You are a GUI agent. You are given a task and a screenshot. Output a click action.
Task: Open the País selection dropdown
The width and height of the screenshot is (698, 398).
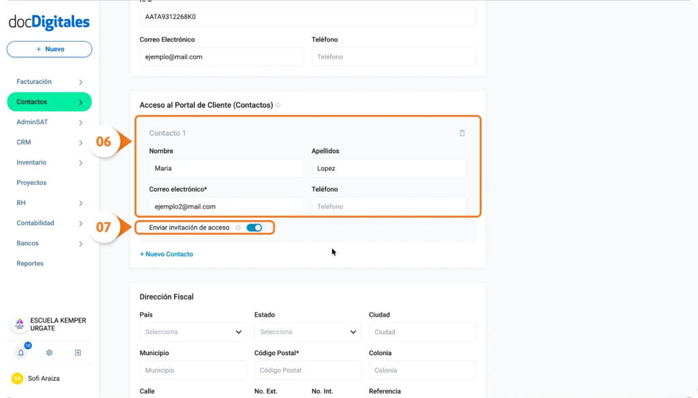(193, 332)
